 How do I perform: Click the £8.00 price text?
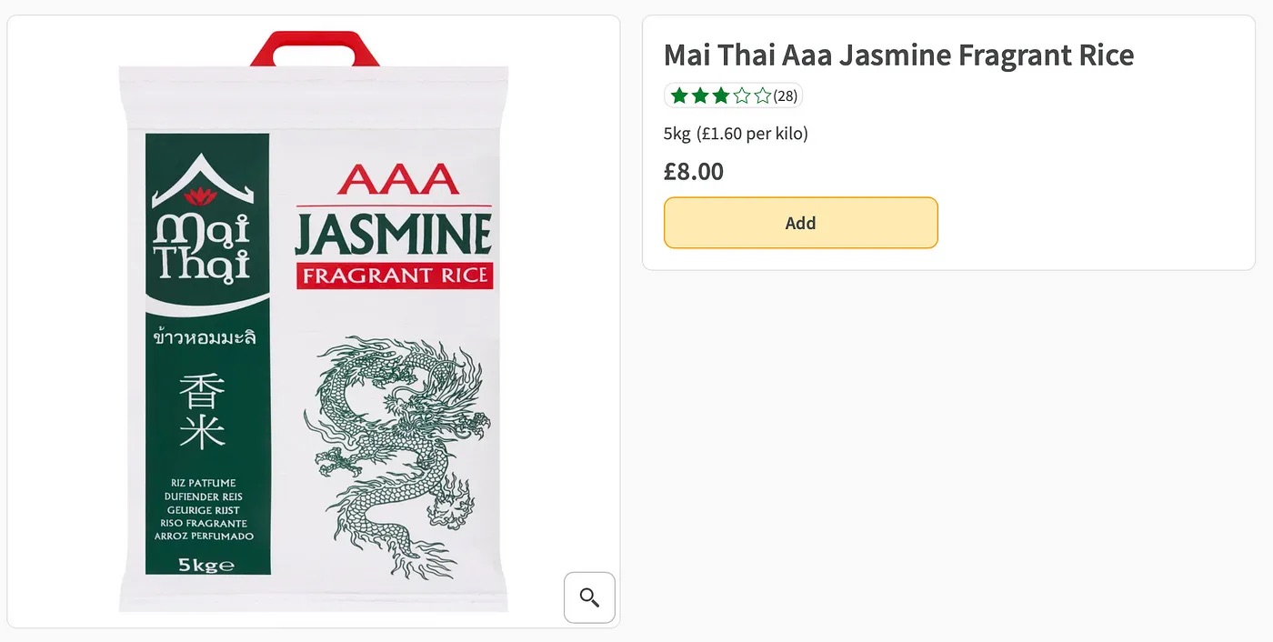[x=694, y=171]
